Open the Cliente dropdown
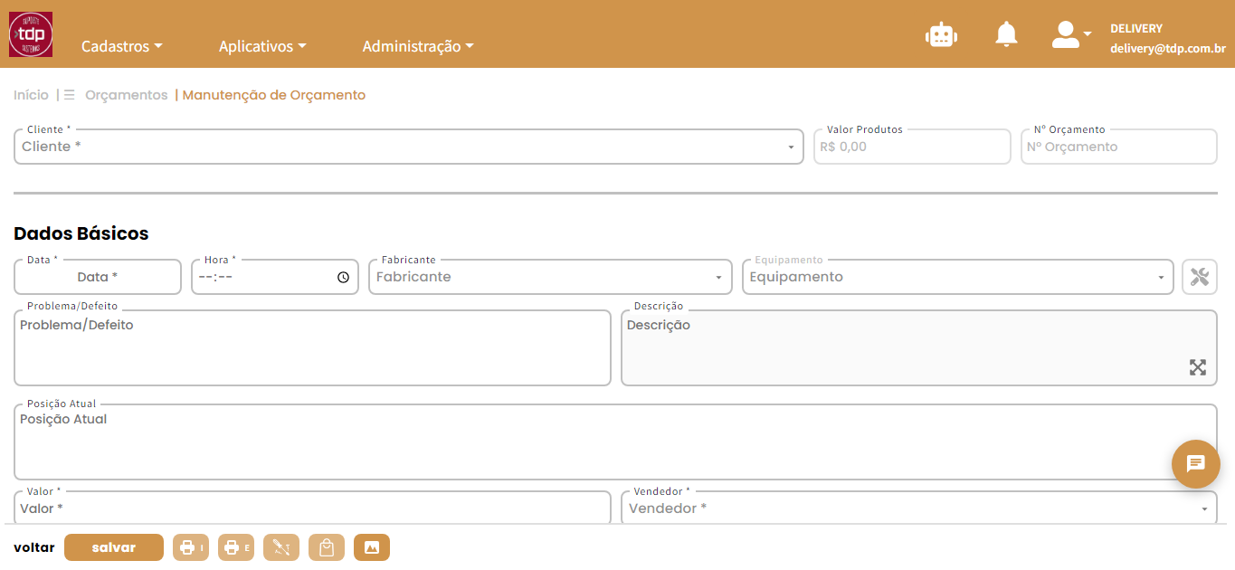The image size is (1235, 570). [409, 147]
